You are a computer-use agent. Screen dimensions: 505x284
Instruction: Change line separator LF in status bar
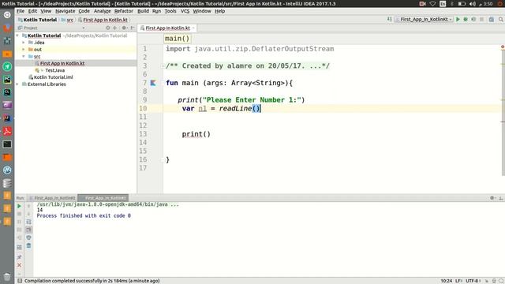459,281
